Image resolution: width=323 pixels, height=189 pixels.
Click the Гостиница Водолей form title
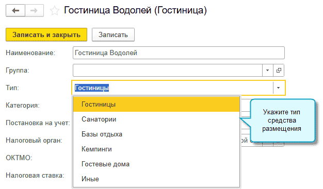135,10
